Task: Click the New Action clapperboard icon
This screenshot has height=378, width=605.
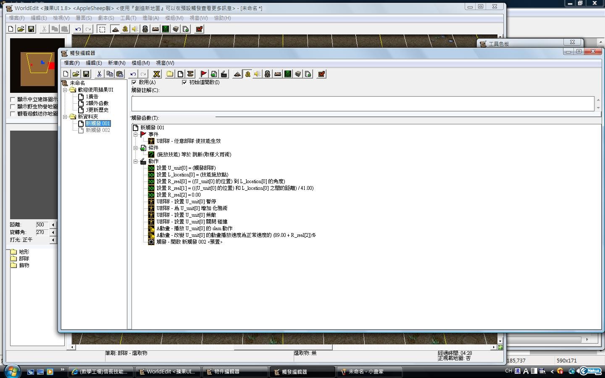Action: [x=224, y=74]
